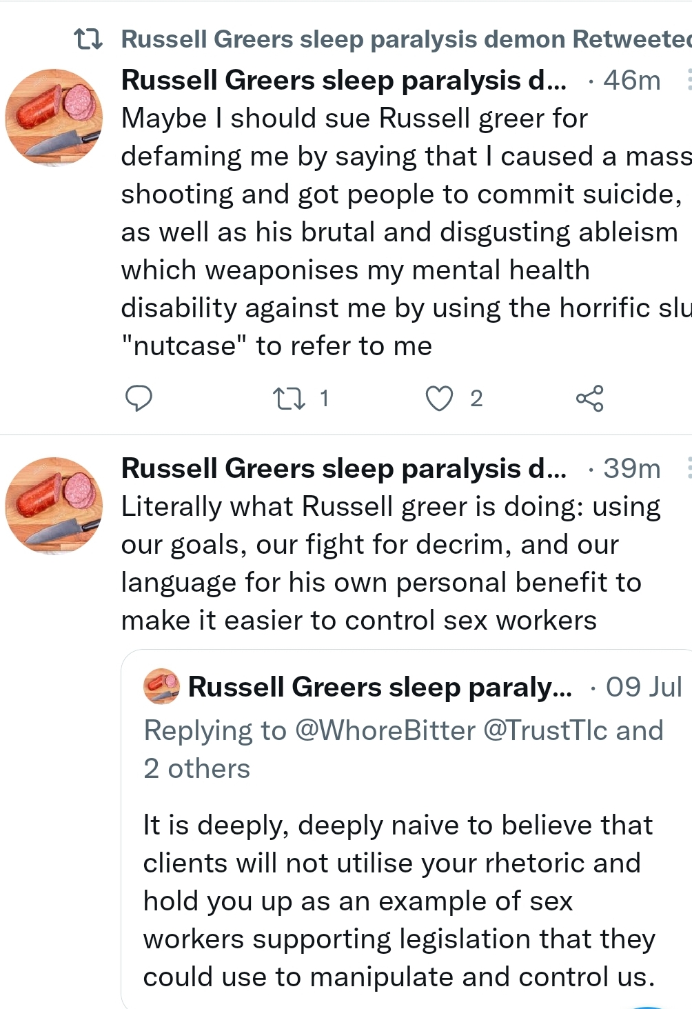Click the author name on the 39m tweet

(344, 468)
